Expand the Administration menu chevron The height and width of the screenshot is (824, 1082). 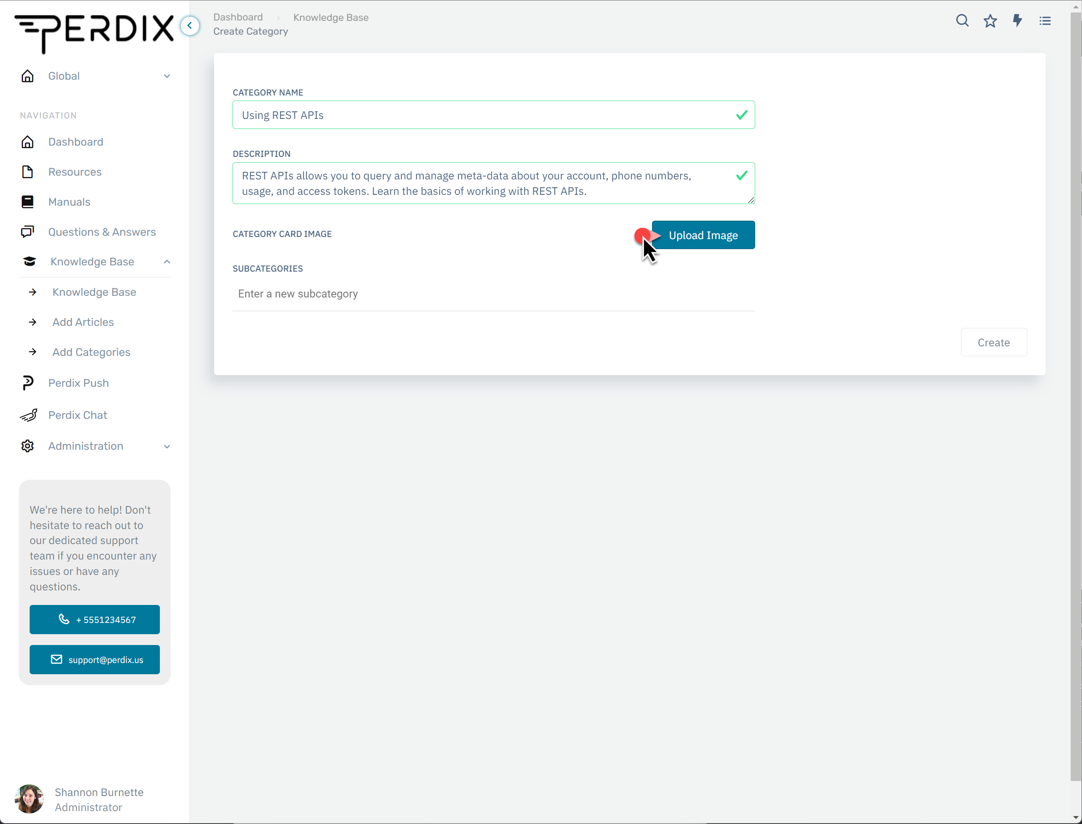167,446
